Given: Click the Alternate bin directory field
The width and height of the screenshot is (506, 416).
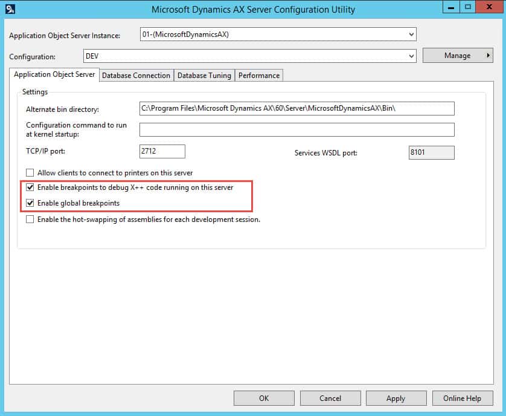Looking at the screenshot, I should coord(297,108).
